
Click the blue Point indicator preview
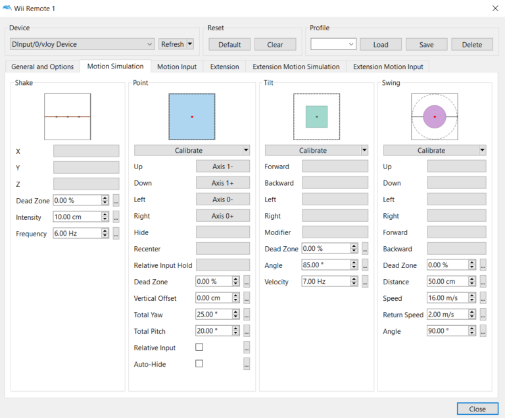click(x=192, y=117)
